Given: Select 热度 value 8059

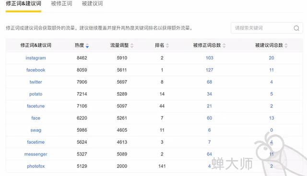Looking at the screenshot, I should [x=82, y=70].
